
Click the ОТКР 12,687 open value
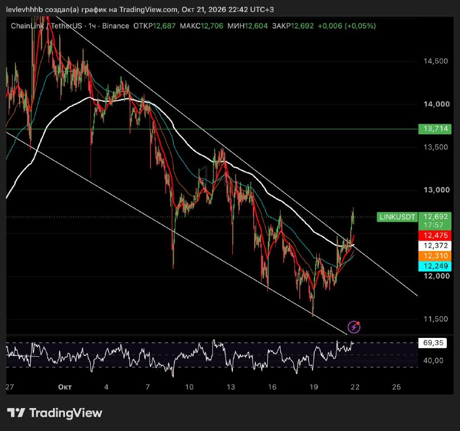154,26
